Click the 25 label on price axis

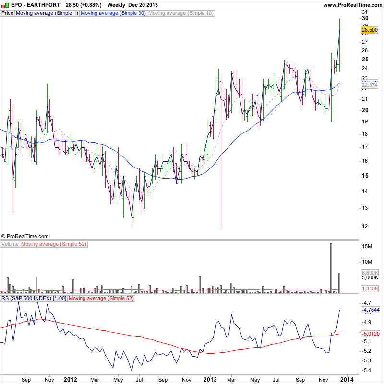(x=365, y=59)
